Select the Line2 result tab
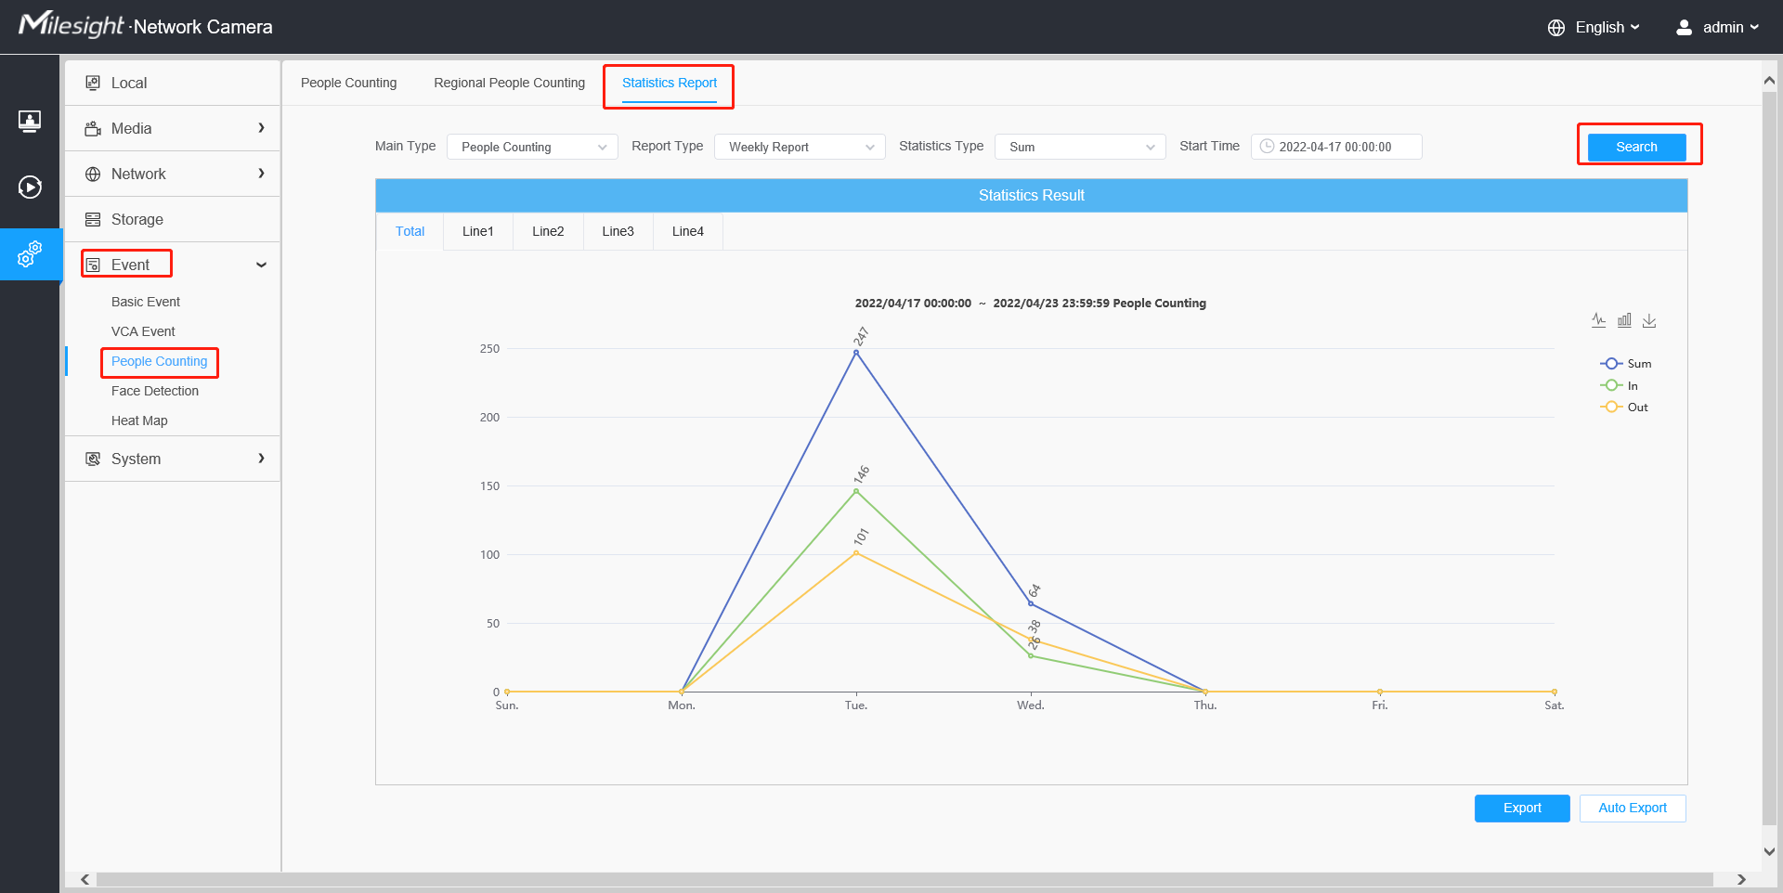 click(548, 231)
